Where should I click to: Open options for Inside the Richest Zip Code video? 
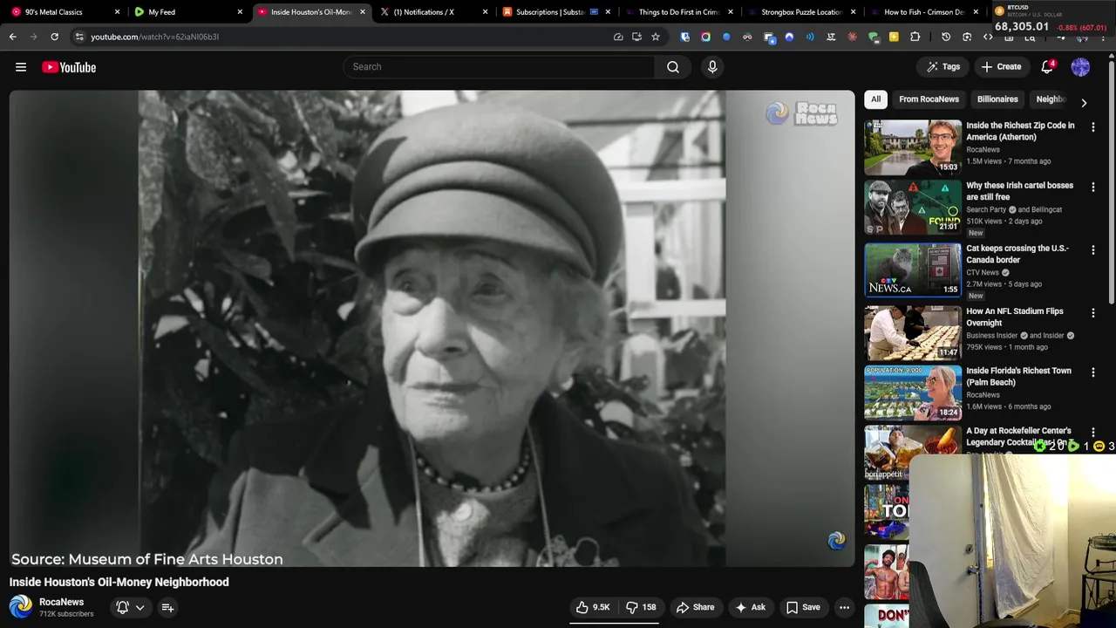1093,126
